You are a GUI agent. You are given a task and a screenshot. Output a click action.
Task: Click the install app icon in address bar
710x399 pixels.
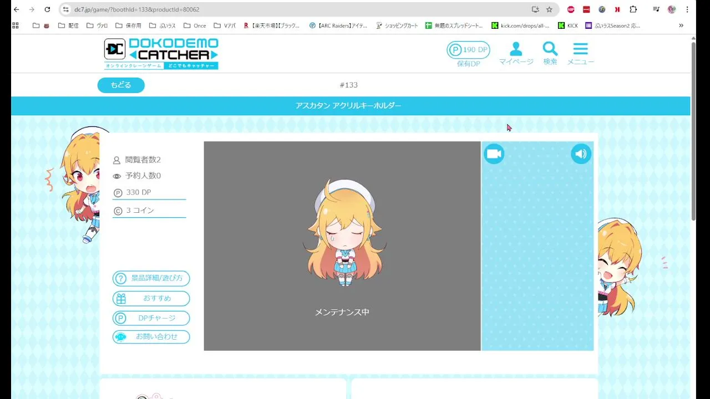535,9
